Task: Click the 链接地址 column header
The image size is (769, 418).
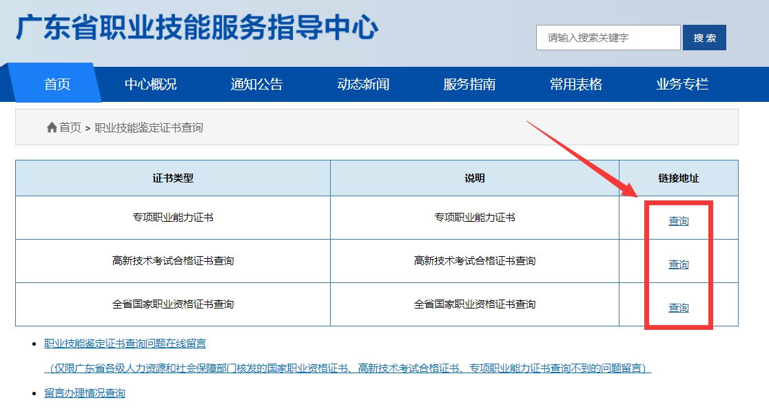Action: pos(678,178)
